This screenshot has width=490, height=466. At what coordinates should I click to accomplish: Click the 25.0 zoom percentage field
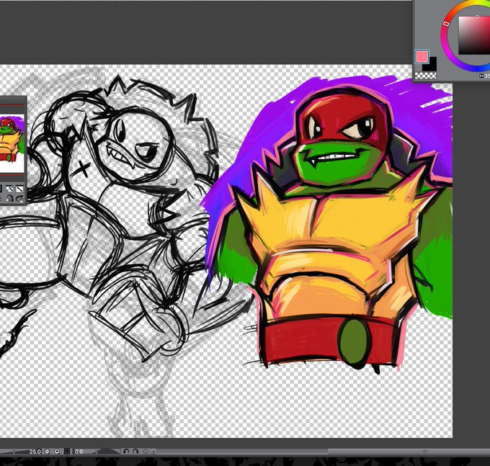pyautogui.click(x=35, y=452)
